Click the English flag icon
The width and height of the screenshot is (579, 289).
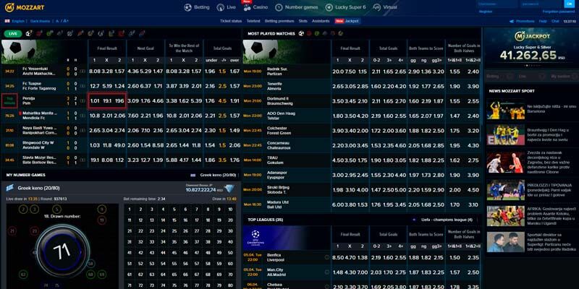point(7,22)
